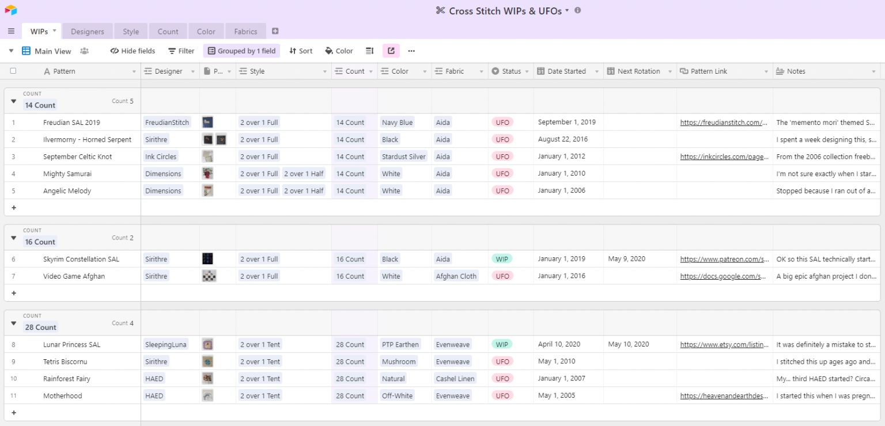Viewport: 885px width, 426px height.
Task: Click the row height icon in toolbar
Action: [369, 51]
